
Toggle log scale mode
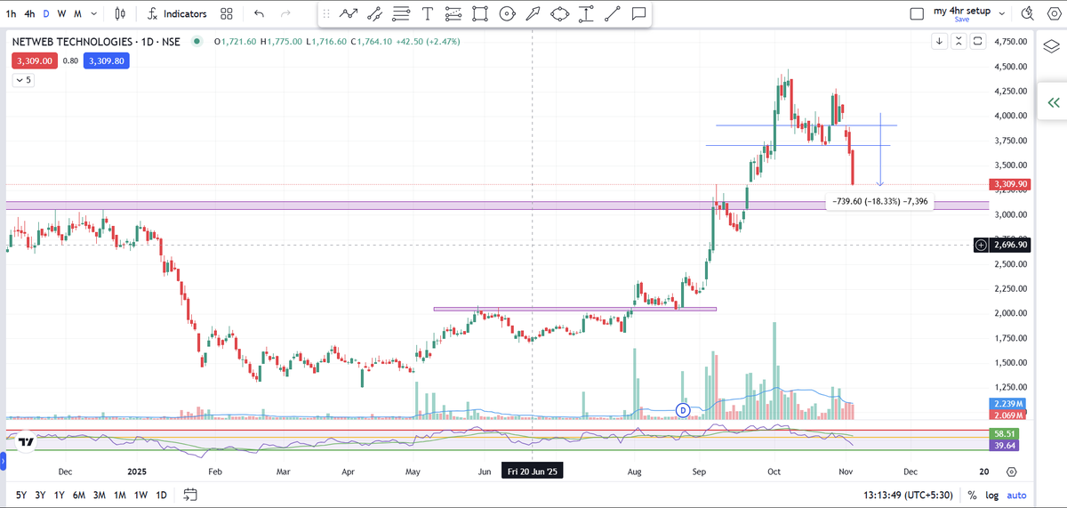click(x=993, y=495)
